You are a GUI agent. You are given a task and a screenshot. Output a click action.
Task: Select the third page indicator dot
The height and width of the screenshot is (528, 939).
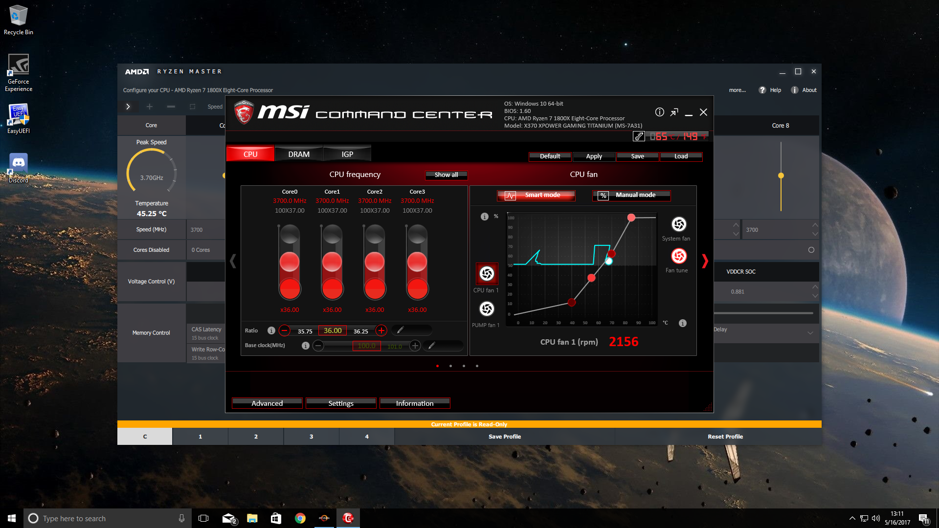[x=464, y=366]
